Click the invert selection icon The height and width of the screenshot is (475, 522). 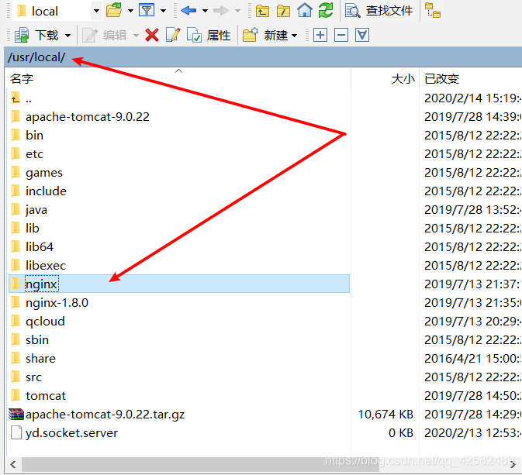(362, 35)
